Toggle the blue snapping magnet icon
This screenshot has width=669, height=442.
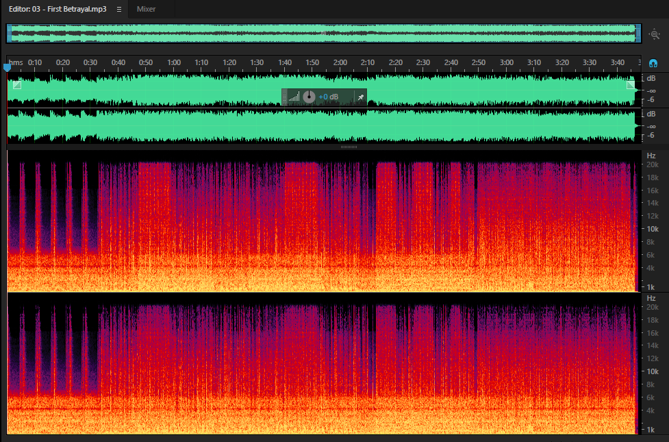tap(653, 64)
